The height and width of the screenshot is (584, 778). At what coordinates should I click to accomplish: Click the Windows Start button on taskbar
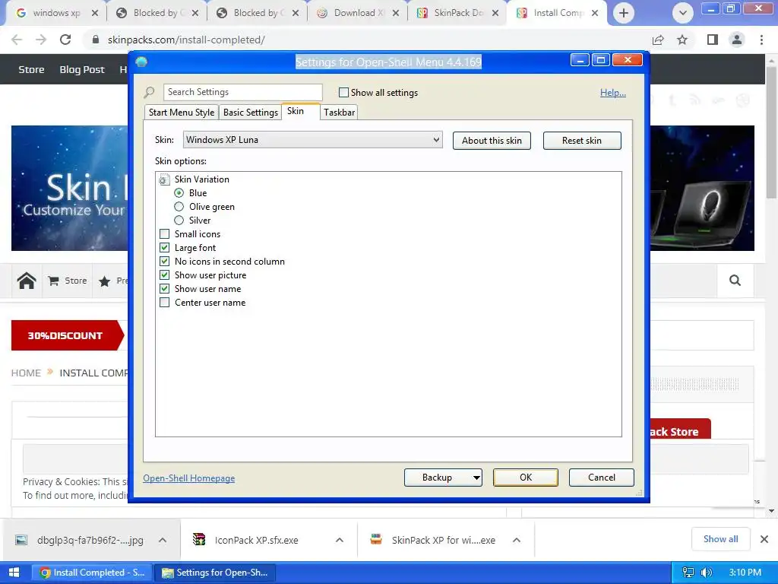pos(14,573)
